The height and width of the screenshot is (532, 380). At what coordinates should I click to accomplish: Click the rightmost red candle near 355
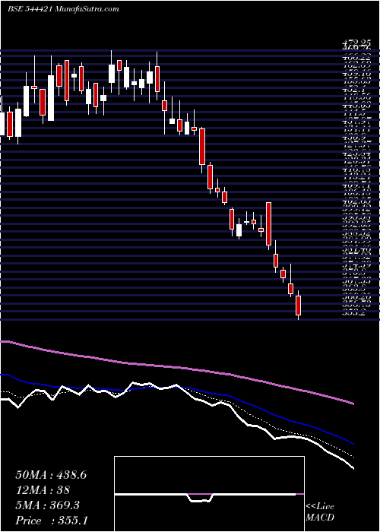click(299, 305)
